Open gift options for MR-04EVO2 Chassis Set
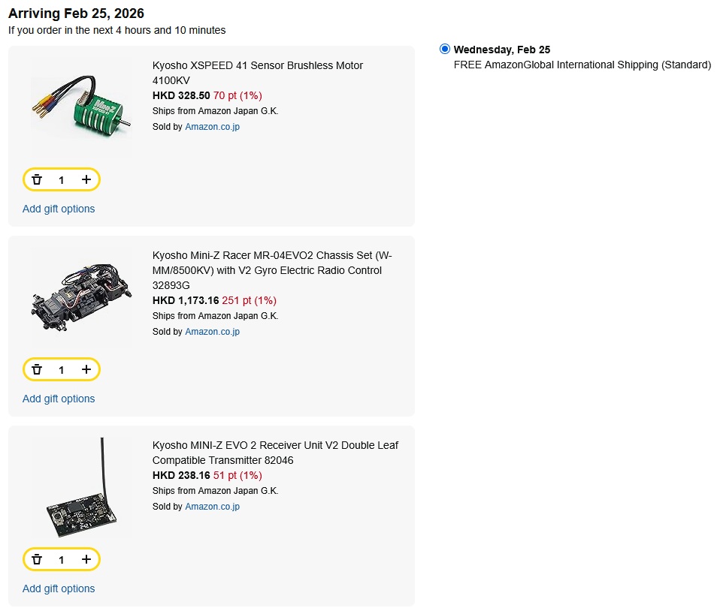 point(59,399)
